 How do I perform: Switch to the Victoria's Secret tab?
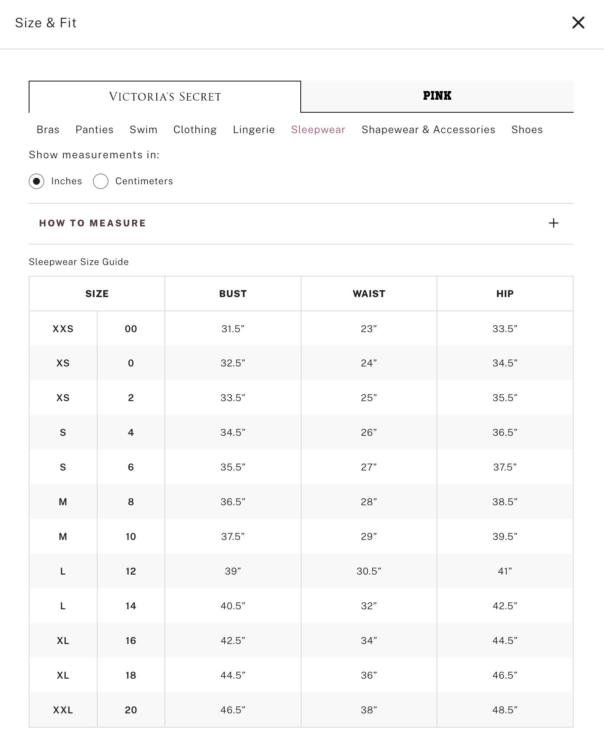click(x=165, y=97)
